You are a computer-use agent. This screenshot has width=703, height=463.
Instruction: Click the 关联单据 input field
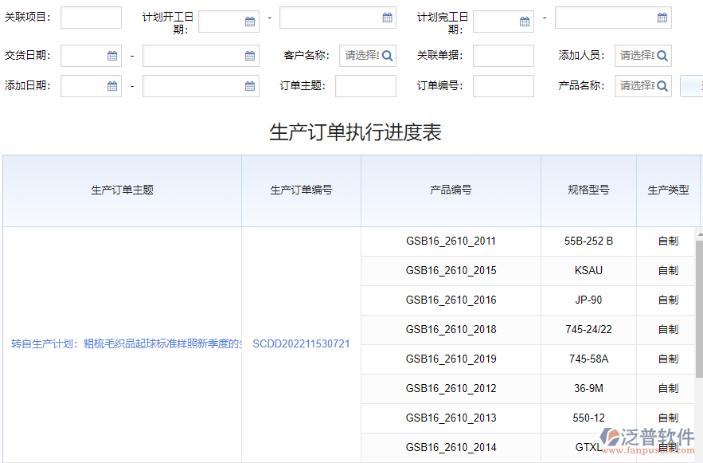[502, 55]
